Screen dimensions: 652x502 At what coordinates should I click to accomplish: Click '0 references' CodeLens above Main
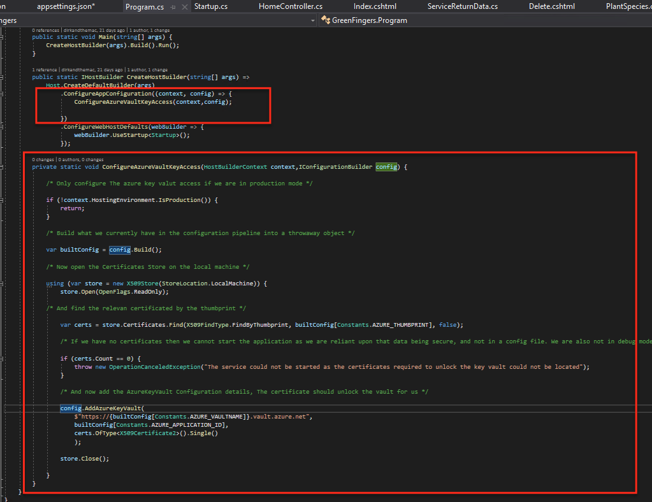(x=45, y=30)
